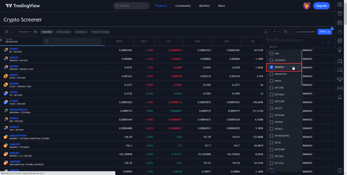Open the Community menu
This screenshot has height=175, width=347.
coord(183,6)
